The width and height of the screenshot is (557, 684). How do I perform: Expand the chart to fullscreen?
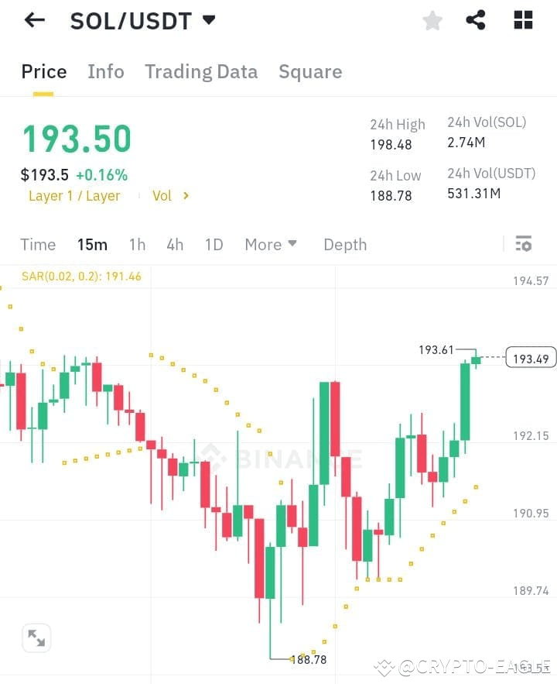[x=36, y=637]
